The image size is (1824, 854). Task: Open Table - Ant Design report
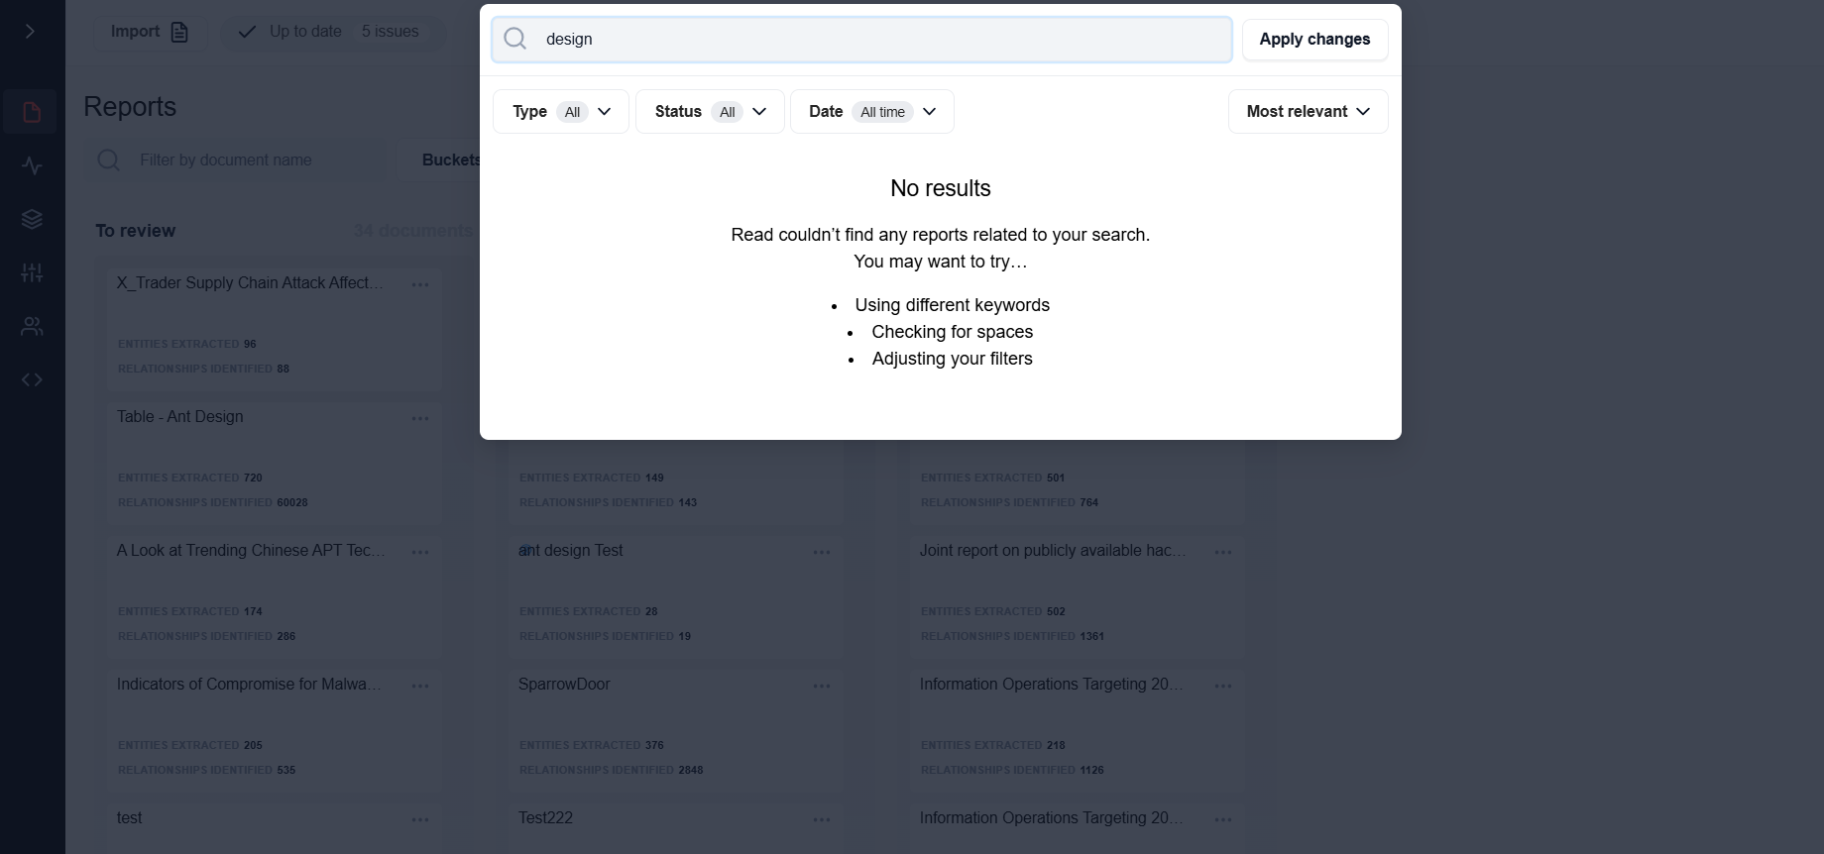tap(179, 416)
